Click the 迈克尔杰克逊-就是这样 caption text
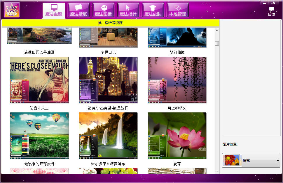Viewport: 283px width, 183px height. (108, 108)
